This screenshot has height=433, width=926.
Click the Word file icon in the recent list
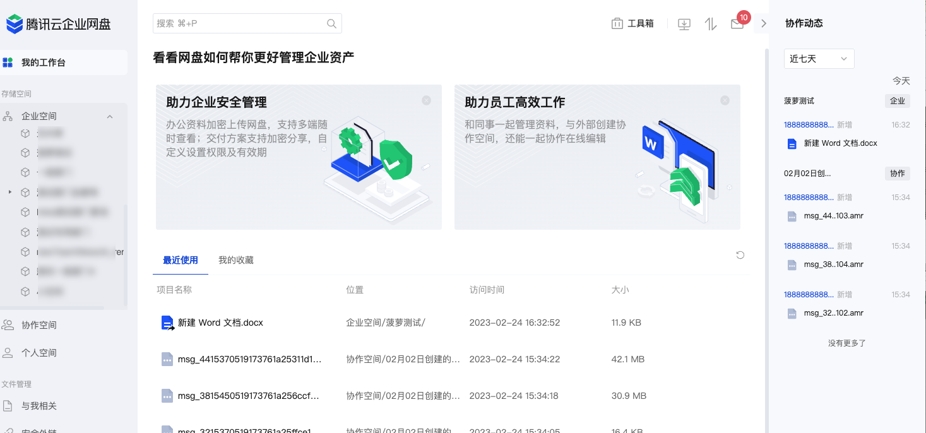pos(167,323)
